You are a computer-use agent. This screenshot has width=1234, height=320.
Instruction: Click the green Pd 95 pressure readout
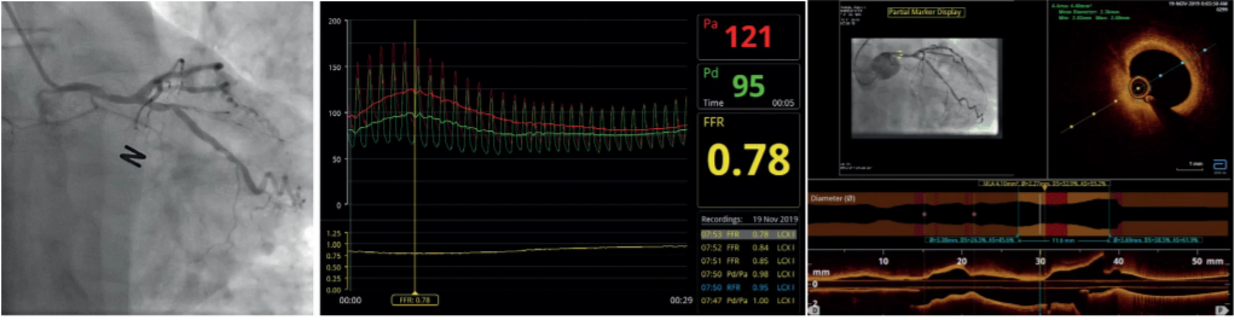(748, 86)
